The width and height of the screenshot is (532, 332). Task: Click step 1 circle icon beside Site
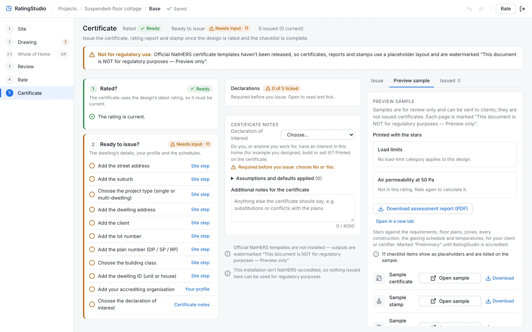(x=10, y=29)
